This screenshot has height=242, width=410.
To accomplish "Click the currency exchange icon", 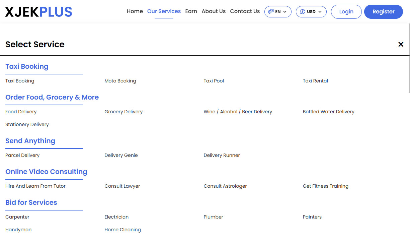I will [x=303, y=11].
